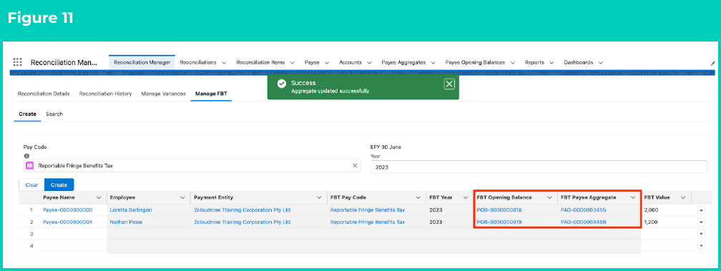Open FBT Value column menu chevron
The height and width of the screenshot is (271, 721).
point(683,197)
